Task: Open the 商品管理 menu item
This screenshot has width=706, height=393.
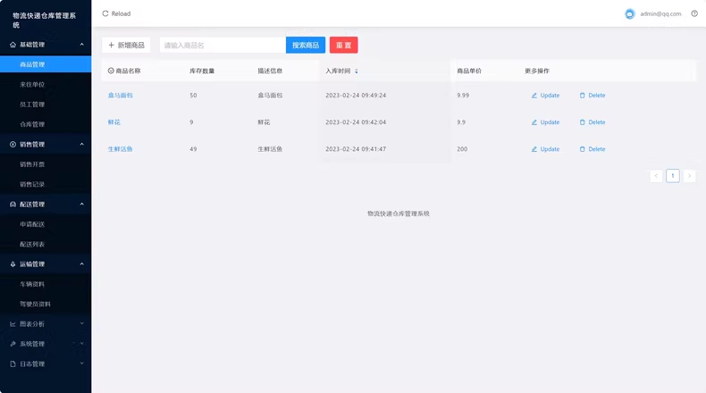Action: coord(46,64)
